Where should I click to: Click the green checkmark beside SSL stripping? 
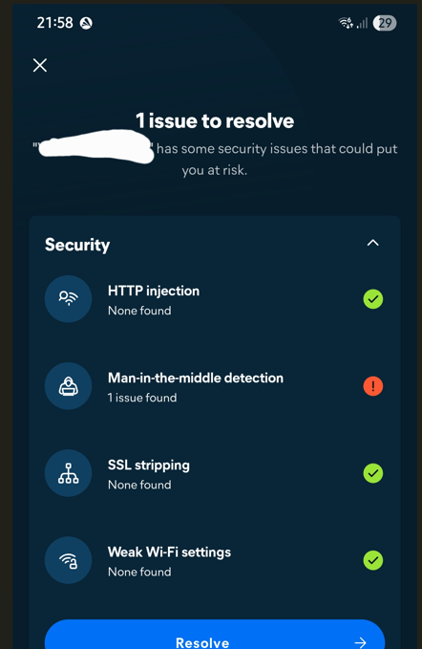click(372, 473)
